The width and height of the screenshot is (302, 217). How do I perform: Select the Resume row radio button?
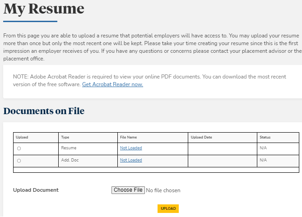(19, 148)
